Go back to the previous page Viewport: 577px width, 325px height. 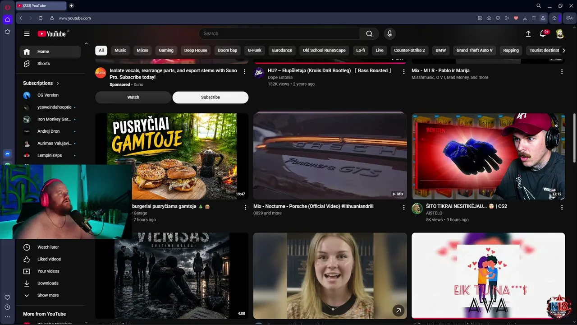click(21, 18)
